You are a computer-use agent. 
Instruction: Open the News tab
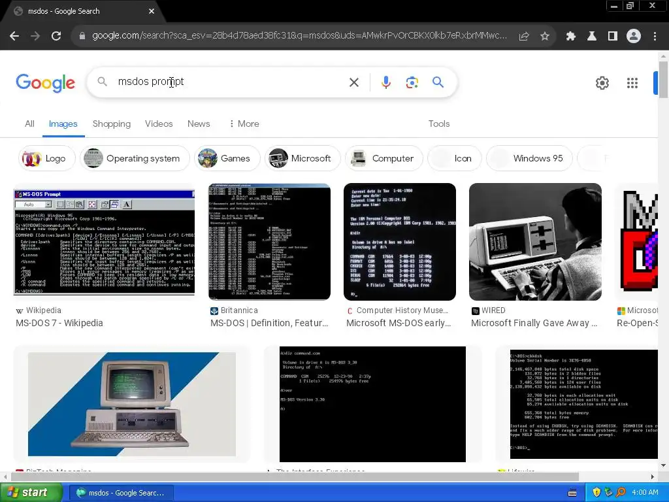[x=199, y=124]
